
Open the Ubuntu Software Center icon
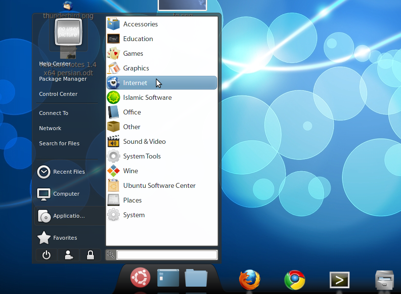pos(113,185)
